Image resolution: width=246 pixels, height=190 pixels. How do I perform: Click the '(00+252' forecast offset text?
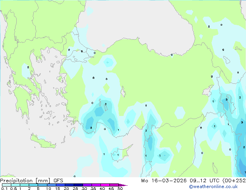tap(234, 181)
